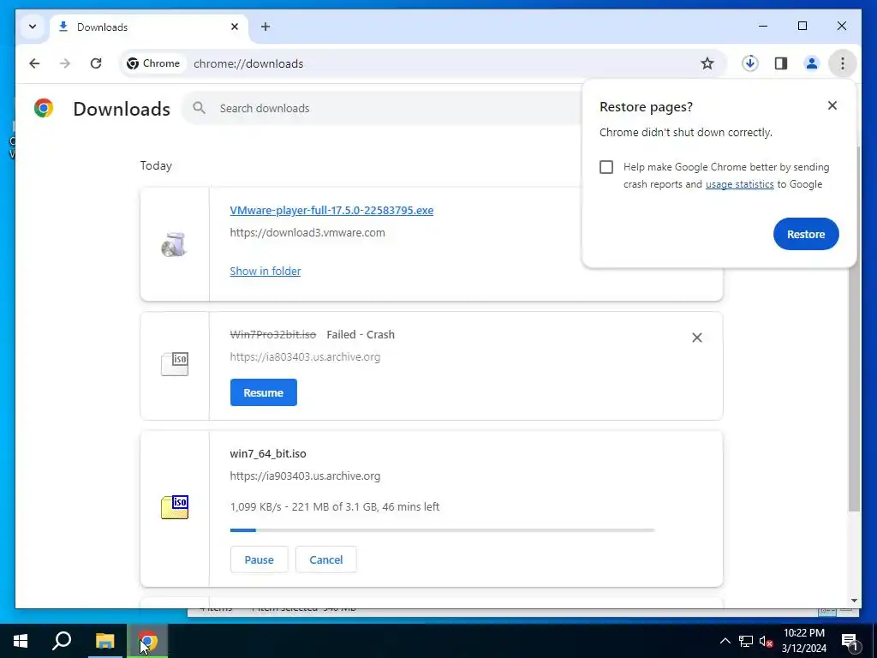877x658 pixels.
Task: Click the VMware installer file icon
Action: (x=174, y=244)
